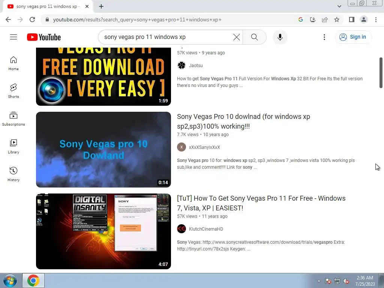Viewport: 384px width, 288px height.
Task: Open Shorts in the sidebar
Action: point(13,91)
